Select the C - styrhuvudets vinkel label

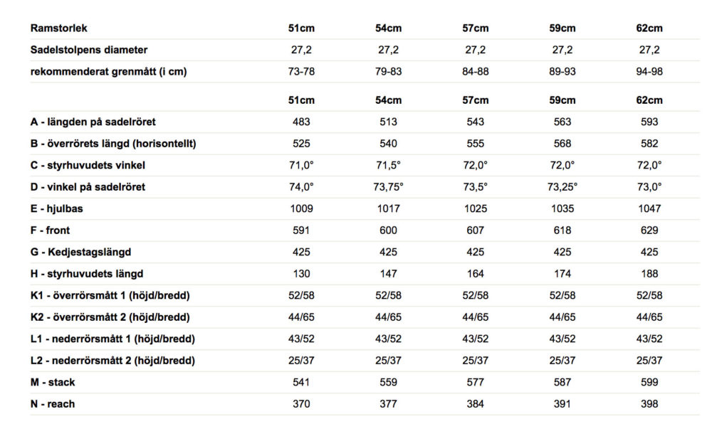(x=88, y=165)
